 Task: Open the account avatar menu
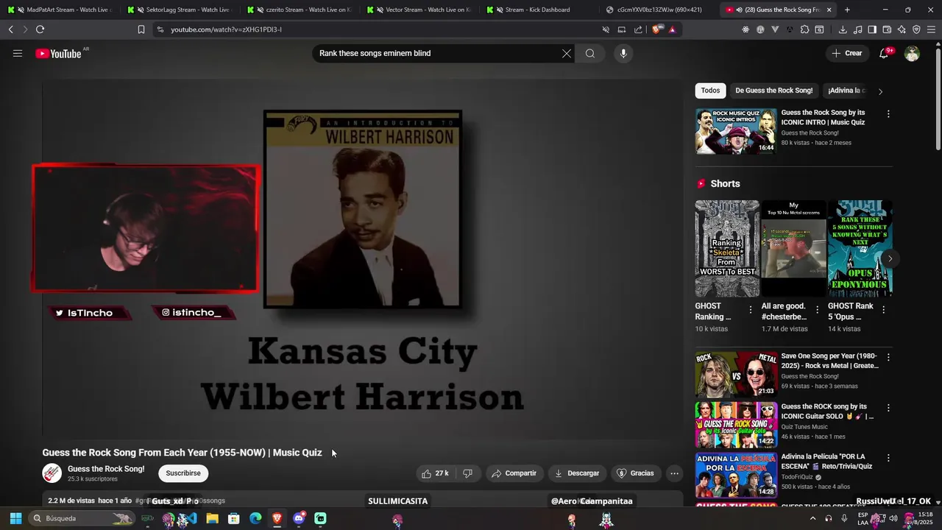coord(912,53)
